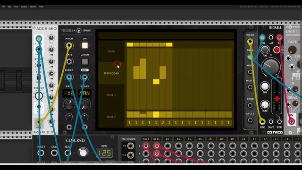Image resolution: width=302 pixels, height=170 pixels.
Task: Click the GATE output jack right of sequencer
Action: (250, 57)
